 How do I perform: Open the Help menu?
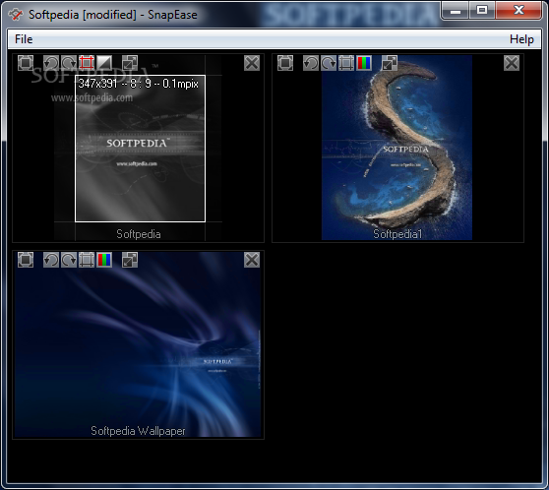click(x=521, y=39)
